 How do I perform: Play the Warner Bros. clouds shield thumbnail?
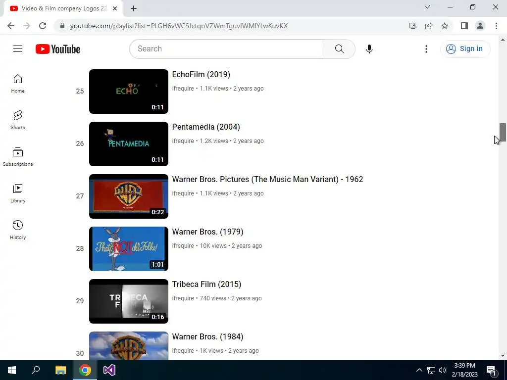tap(129, 346)
